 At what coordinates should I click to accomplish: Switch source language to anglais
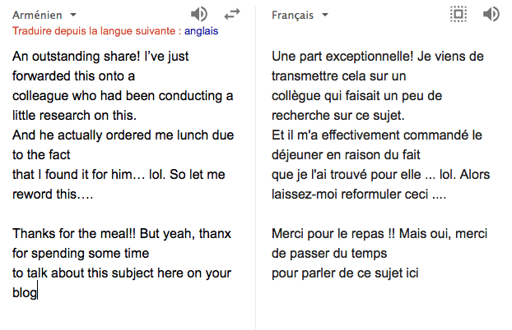(x=202, y=30)
